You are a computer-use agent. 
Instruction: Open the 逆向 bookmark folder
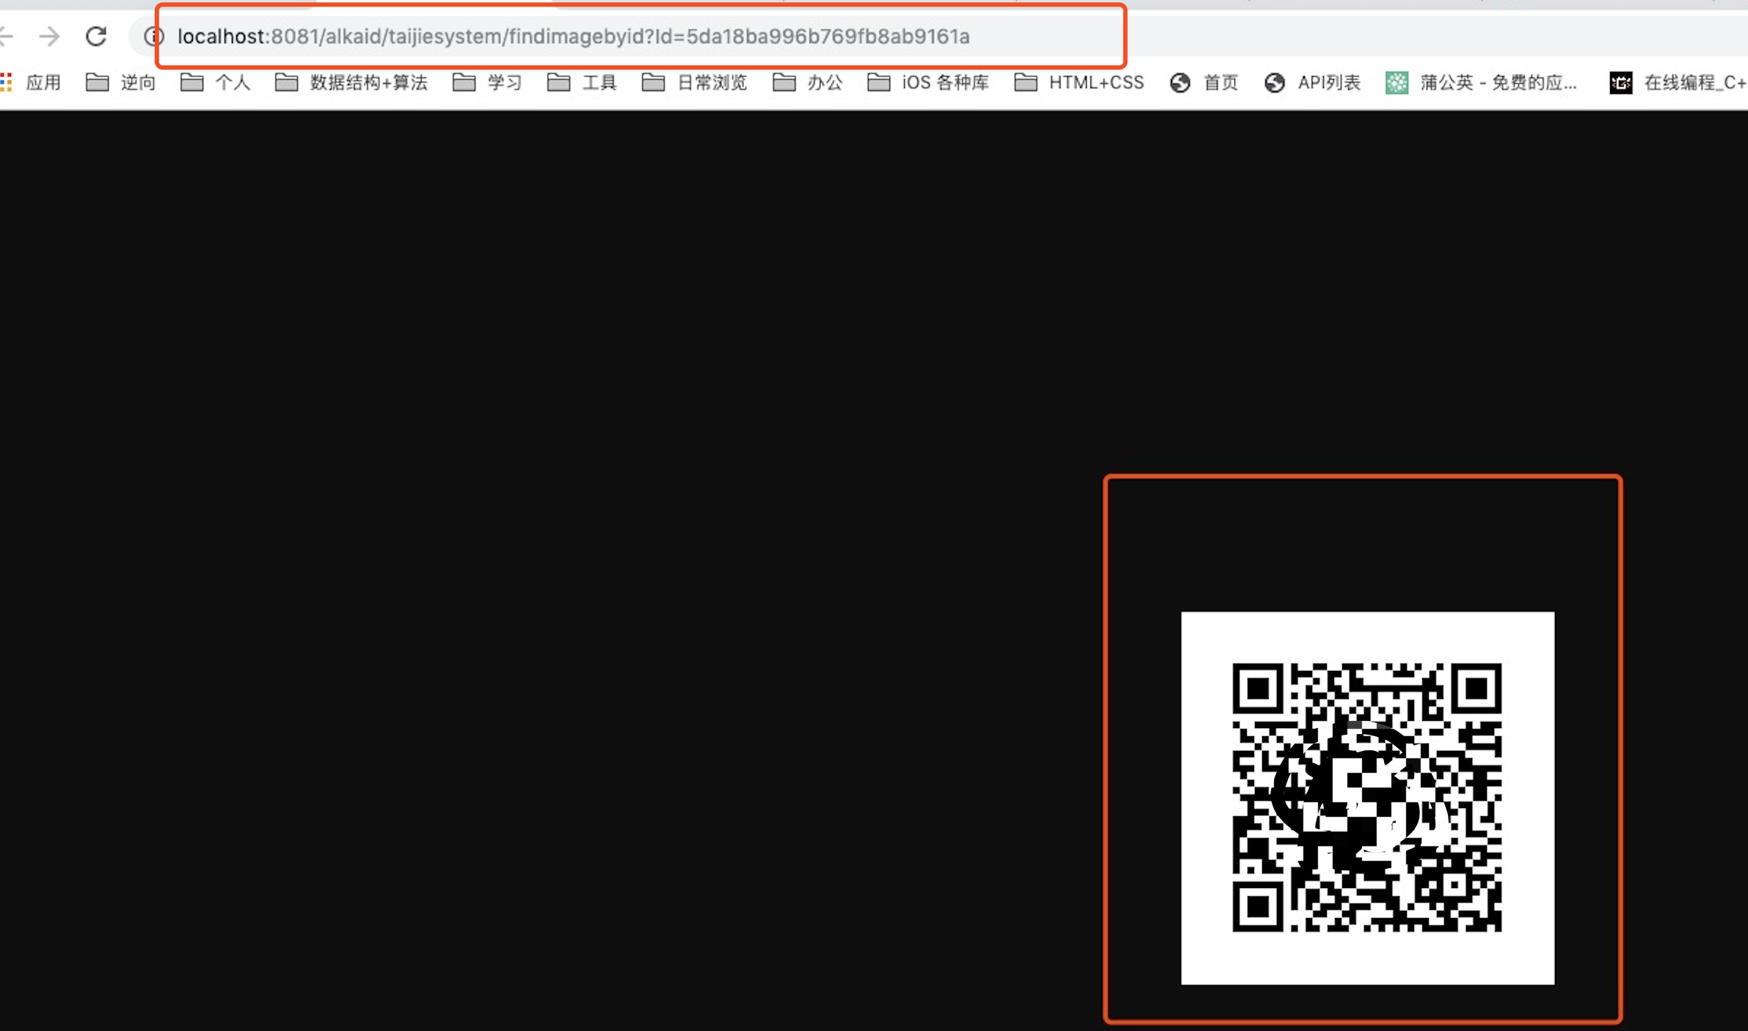pos(121,82)
